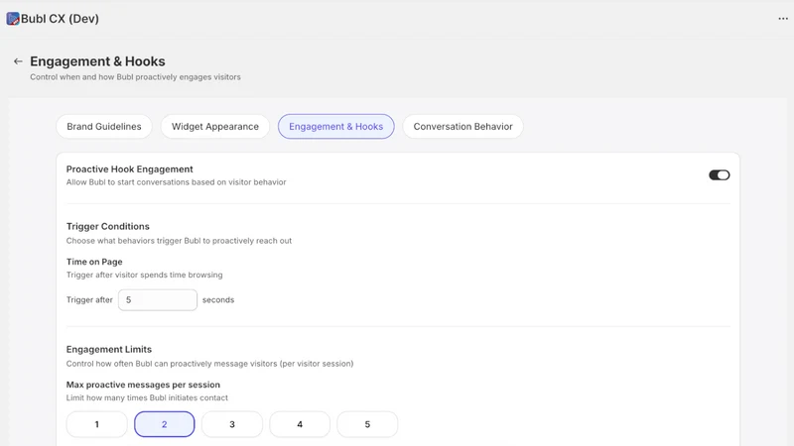Screen dimensions: 794x446
Task: Click the Time on Page label
Action: pyautogui.click(x=94, y=262)
